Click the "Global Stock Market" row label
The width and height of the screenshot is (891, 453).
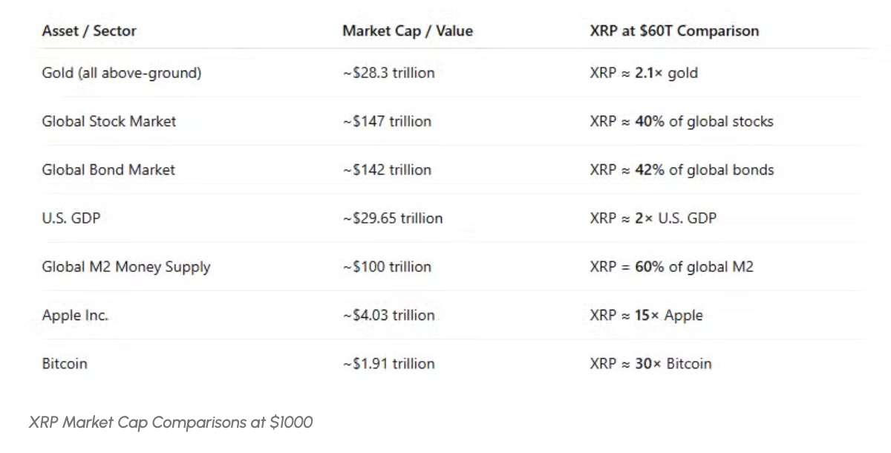coord(109,121)
